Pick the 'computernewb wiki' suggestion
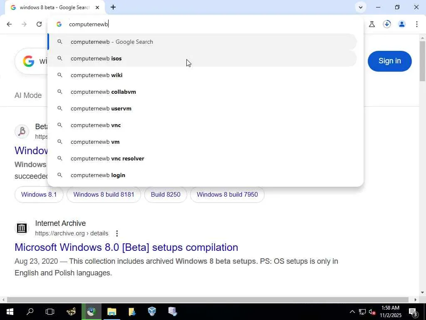The height and width of the screenshot is (320, 426). [202, 75]
